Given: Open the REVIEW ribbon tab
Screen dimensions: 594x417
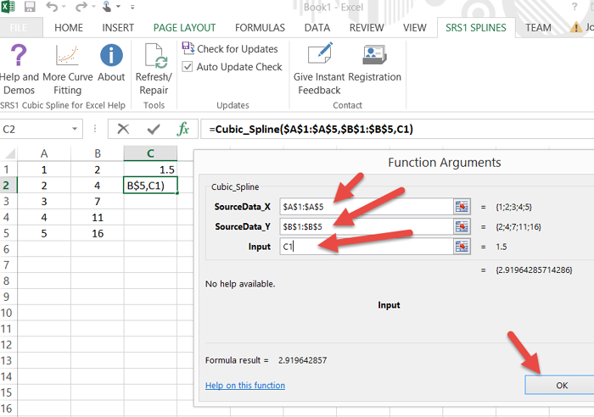Looking at the screenshot, I should click(x=367, y=28).
